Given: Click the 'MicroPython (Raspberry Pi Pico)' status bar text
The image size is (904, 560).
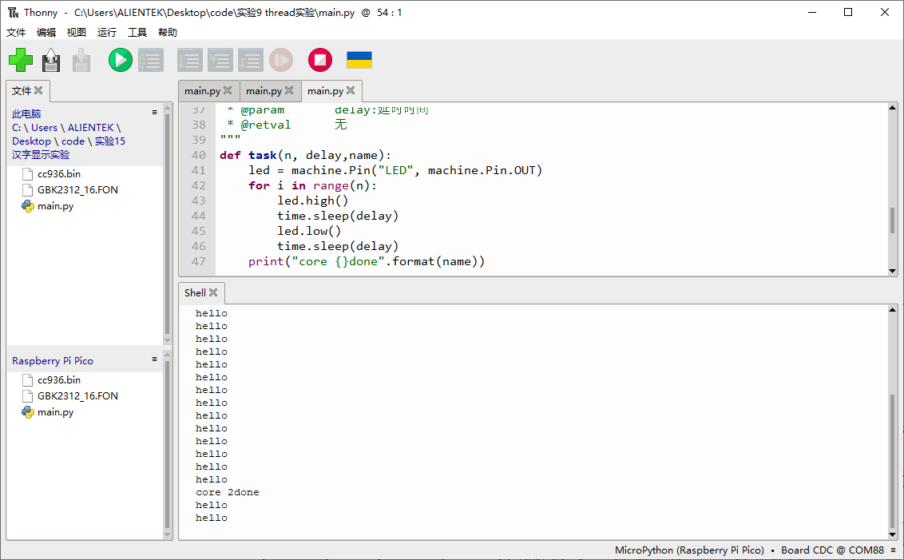Looking at the screenshot, I should click(x=689, y=550).
